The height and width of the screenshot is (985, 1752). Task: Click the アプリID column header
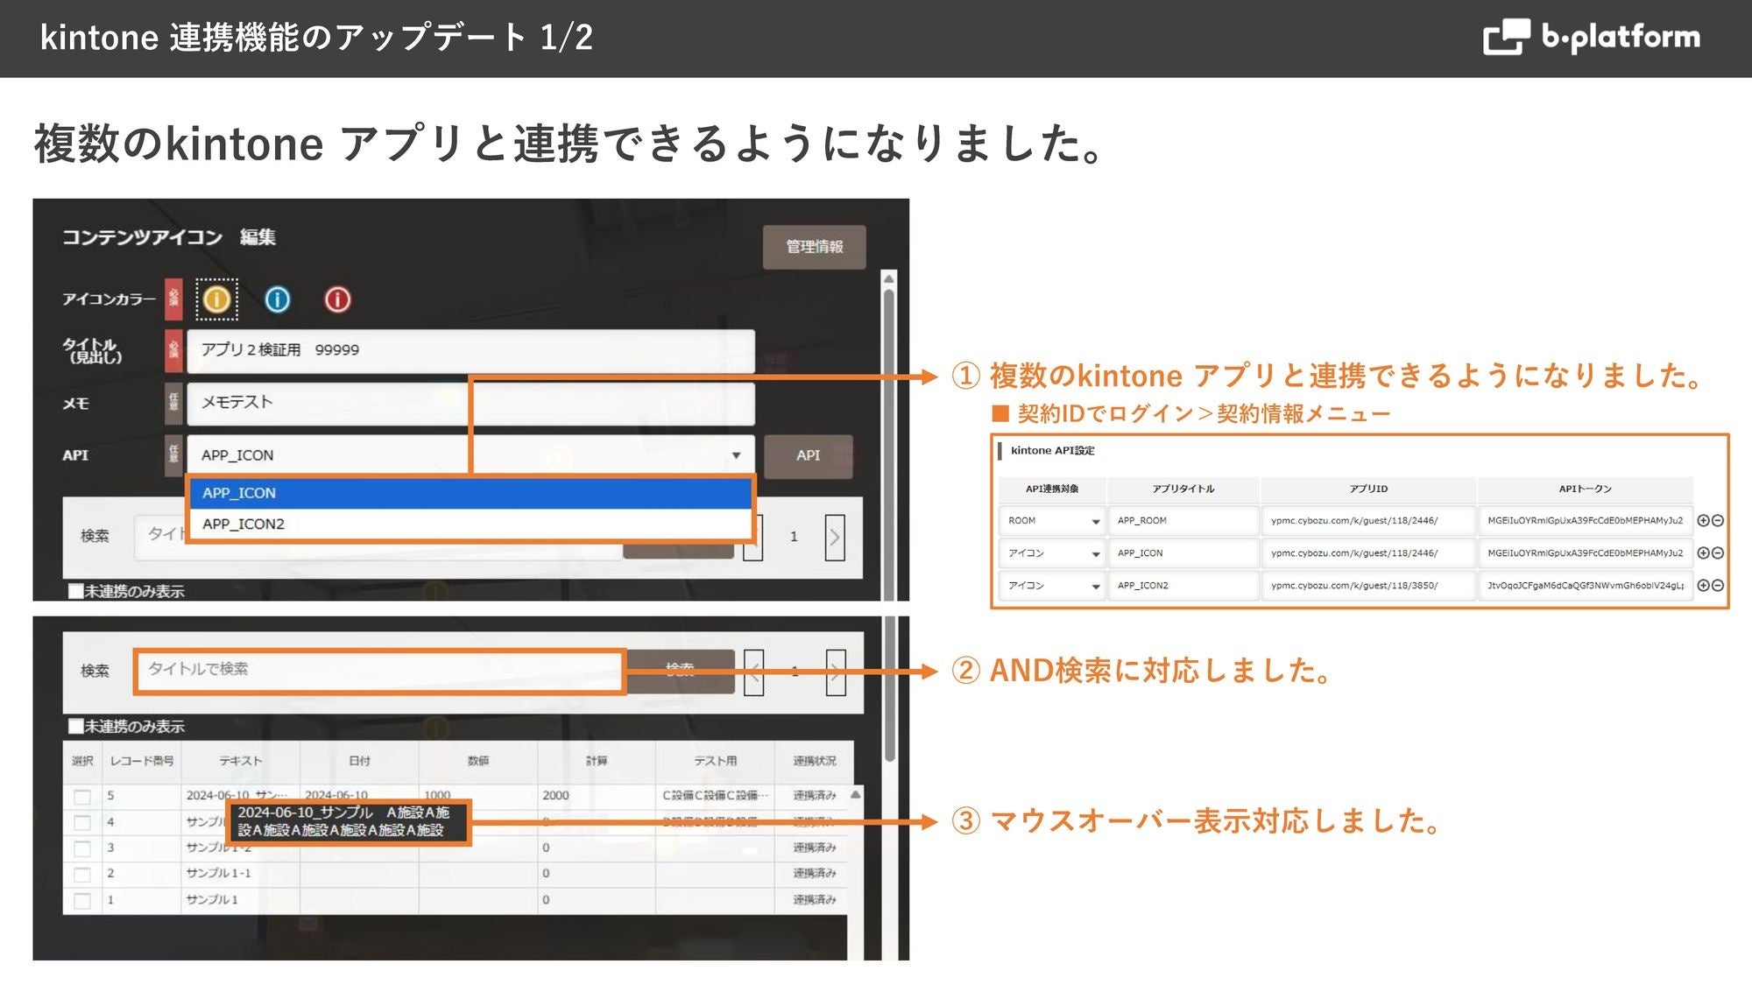pyautogui.click(x=1368, y=489)
